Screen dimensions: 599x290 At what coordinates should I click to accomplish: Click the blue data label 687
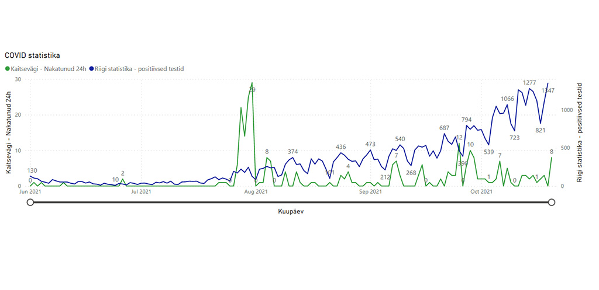point(444,128)
